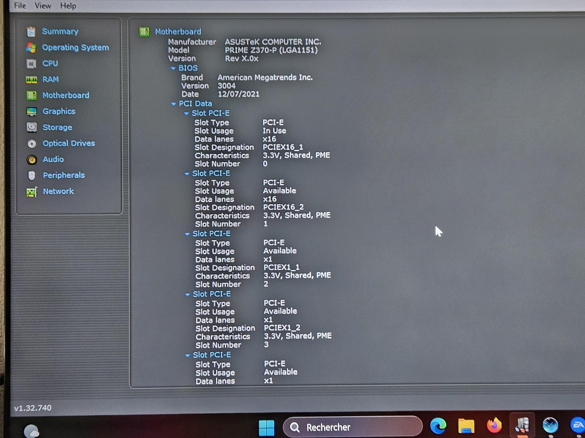Click the Summary clipboard icon
This screenshot has width=585, height=438.
pos(31,31)
